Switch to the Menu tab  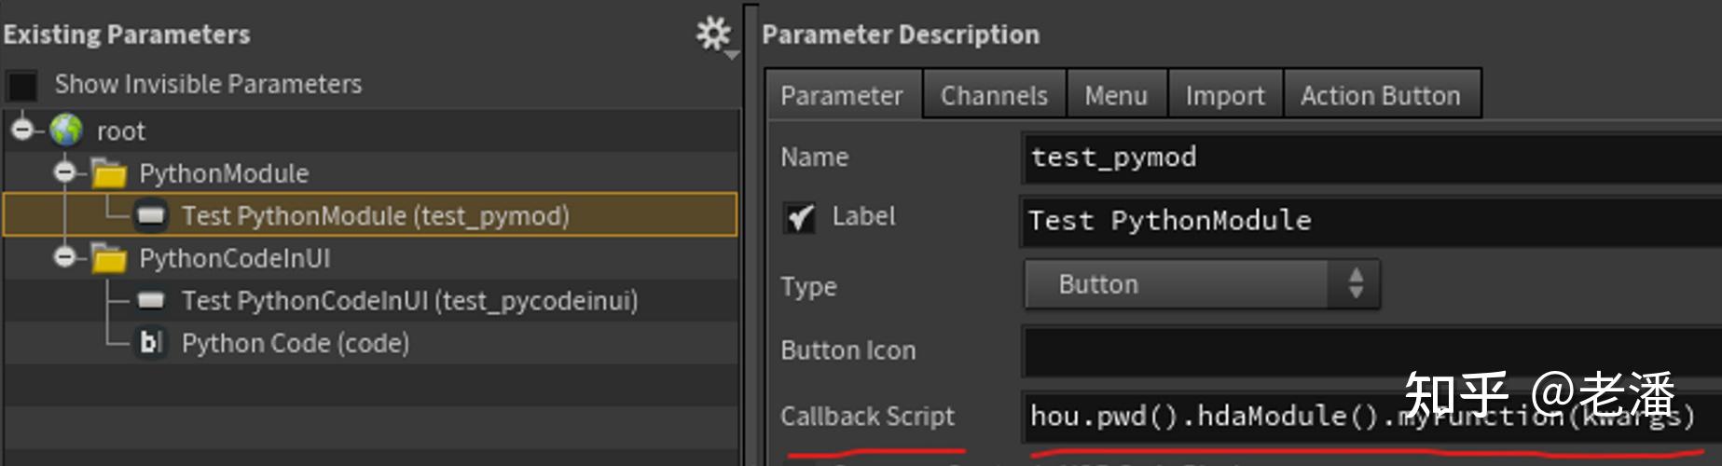click(x=1116, y=95)
